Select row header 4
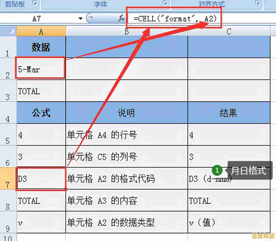The width and height of the screenshot is (276, 241). coord(8,113)
